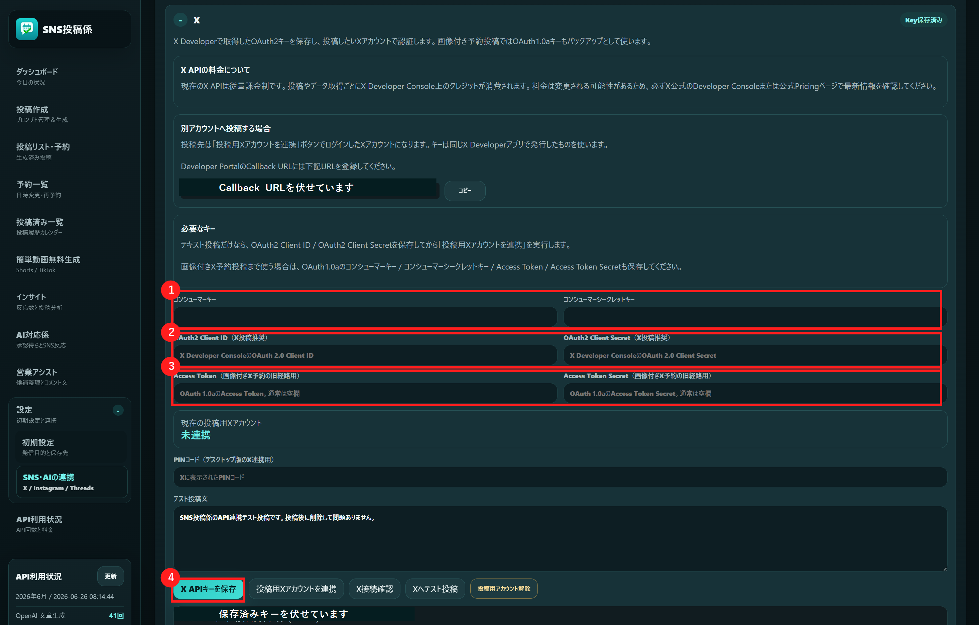Image resolution: width=979 pixels, height=625 pixels.
Task: Grab the textarea resize handle corner
Action: pyautogui.click(x=945, y=569)
